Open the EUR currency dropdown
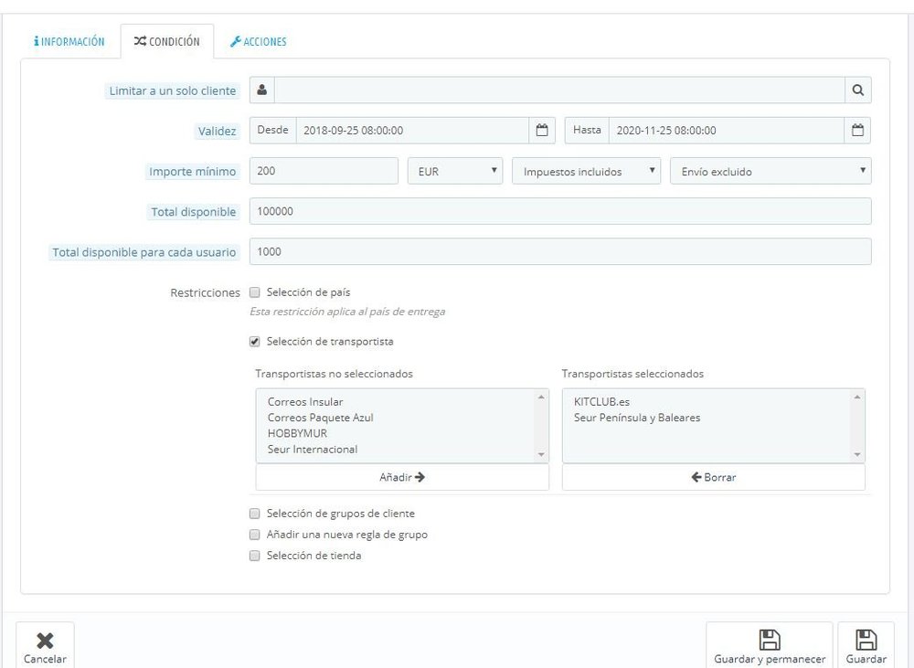 point(454,171)
